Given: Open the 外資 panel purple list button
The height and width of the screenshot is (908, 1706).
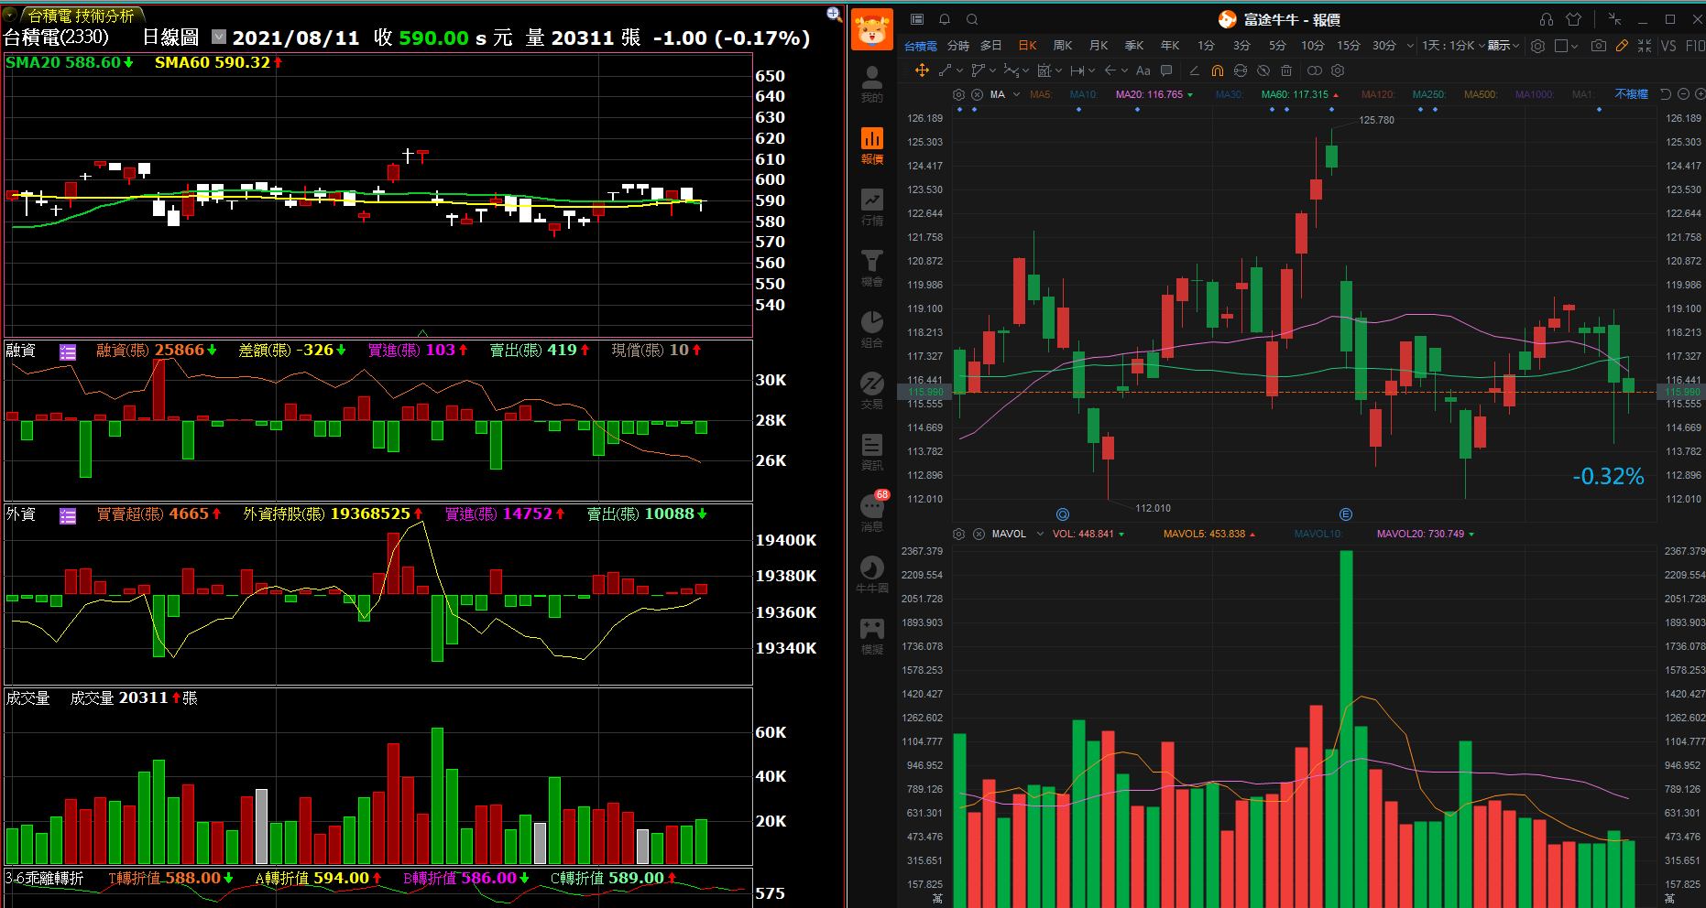Looking at the screenshot, I should pyautogui.click(x=68, y=516).
